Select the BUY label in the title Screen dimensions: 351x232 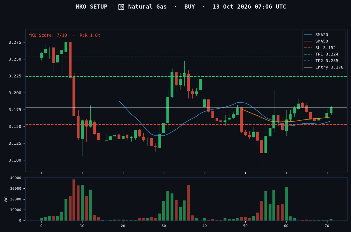(x=189, y=7)
